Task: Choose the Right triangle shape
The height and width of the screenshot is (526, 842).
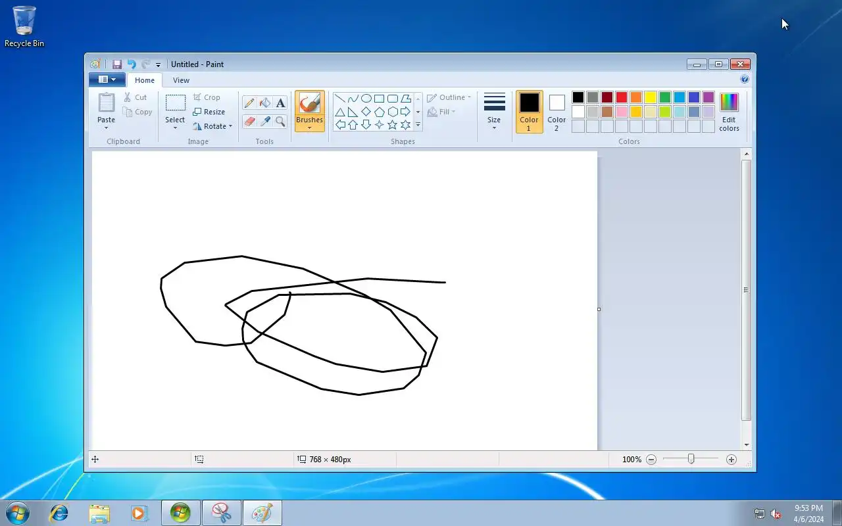Action: click(353, 112)
